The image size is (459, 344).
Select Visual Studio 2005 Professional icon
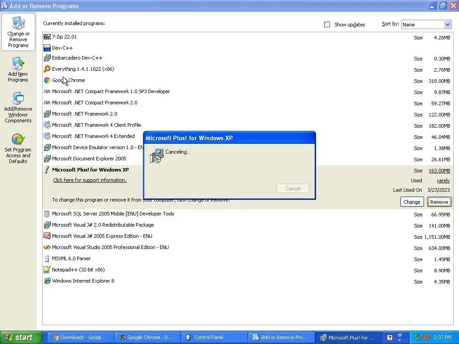pos(47,247)
